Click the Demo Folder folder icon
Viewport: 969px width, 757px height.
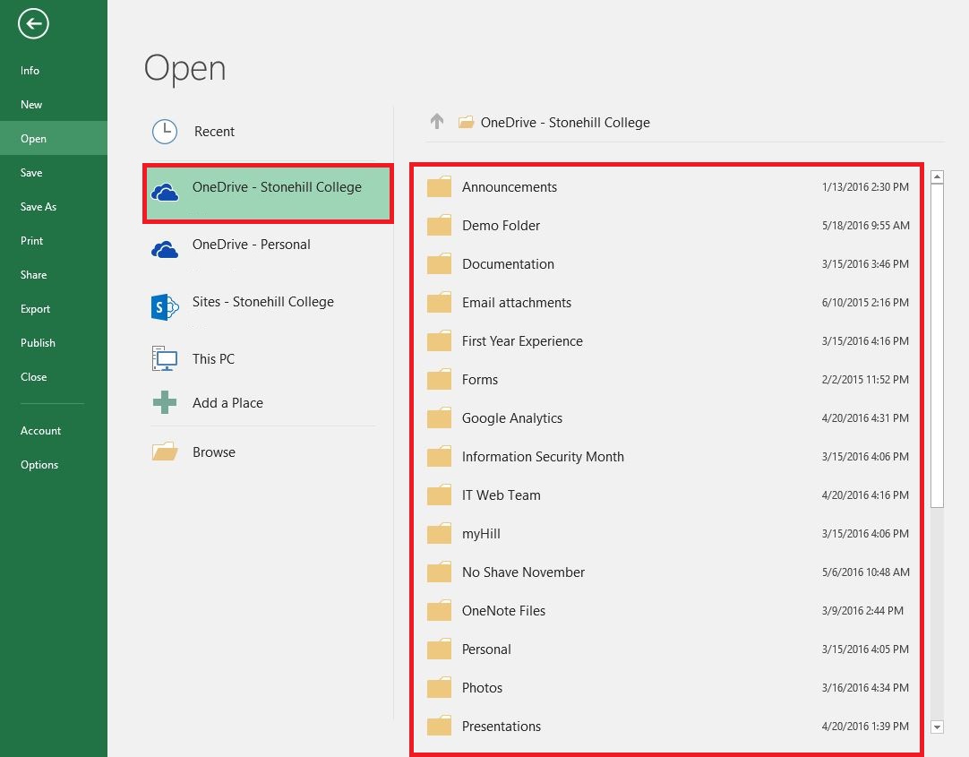(x=440, y=225)
